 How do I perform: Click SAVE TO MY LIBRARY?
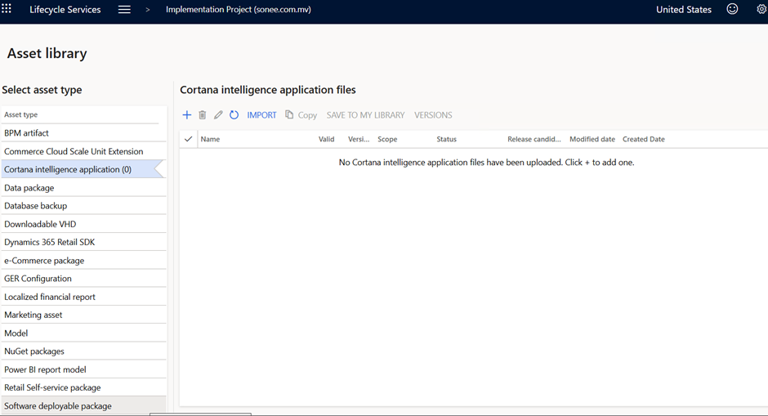[x=365, y=115]
